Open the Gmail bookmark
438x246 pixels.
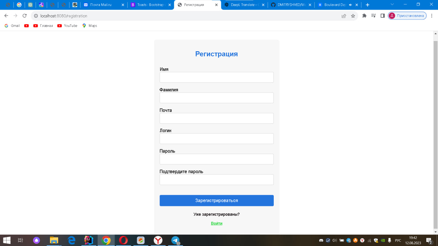coord(12,26)
